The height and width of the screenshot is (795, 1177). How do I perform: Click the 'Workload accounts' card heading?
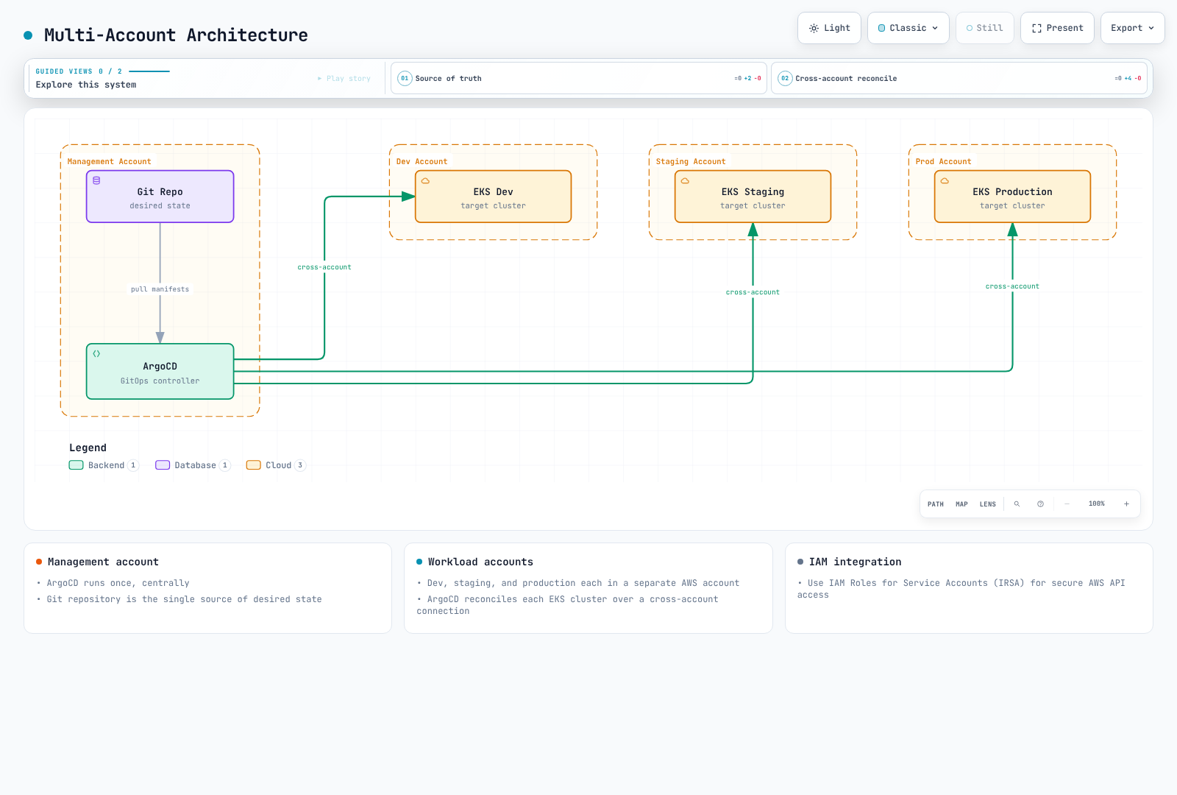(481, 562)
